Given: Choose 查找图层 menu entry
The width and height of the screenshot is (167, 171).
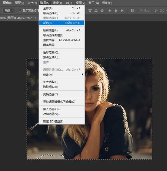Looking at the screenshot, I should (x=62, y=40).
